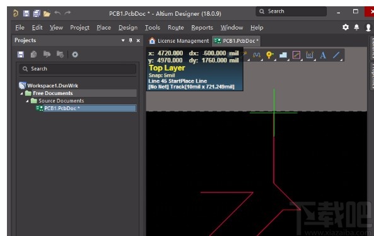Redo the last undone action

(x=67, y=13)
